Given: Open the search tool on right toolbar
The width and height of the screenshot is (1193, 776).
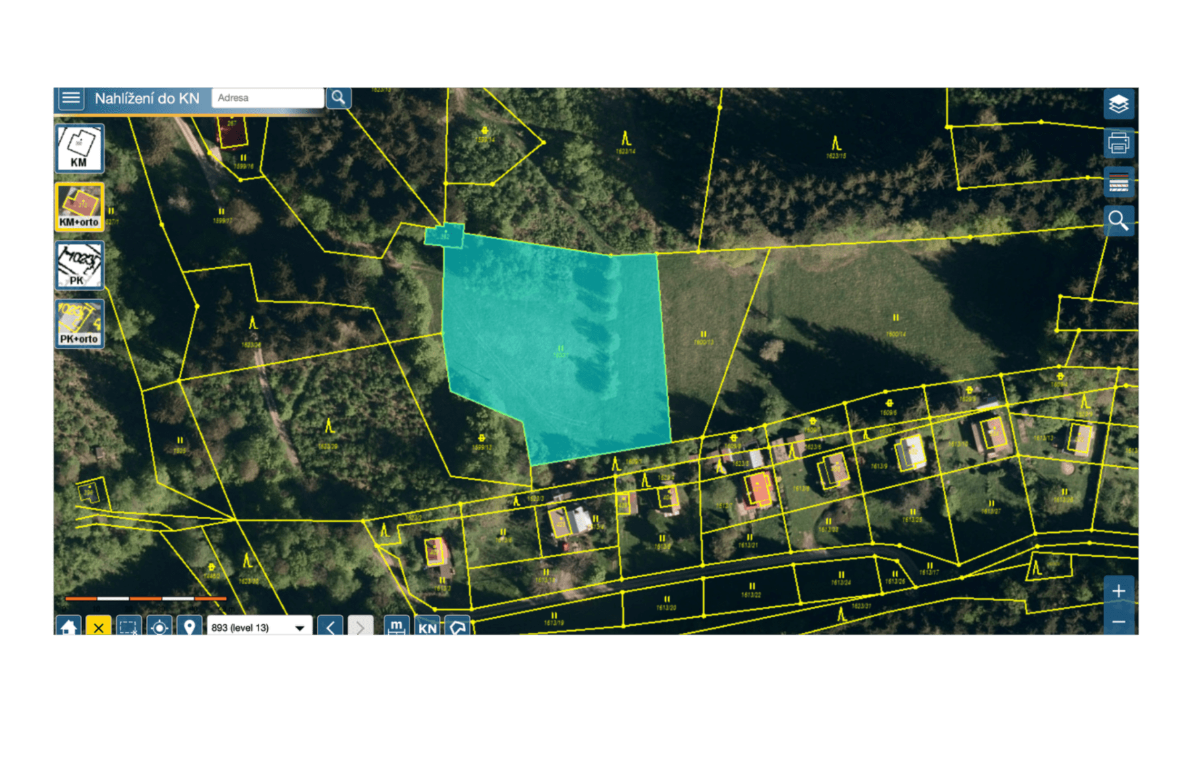Looking at the screenshot, I should tap(1118, 220).
